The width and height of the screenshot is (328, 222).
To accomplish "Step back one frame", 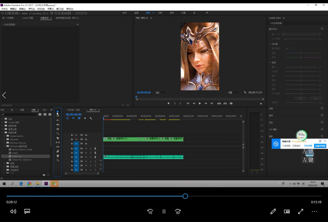I will tap(194, 104).
